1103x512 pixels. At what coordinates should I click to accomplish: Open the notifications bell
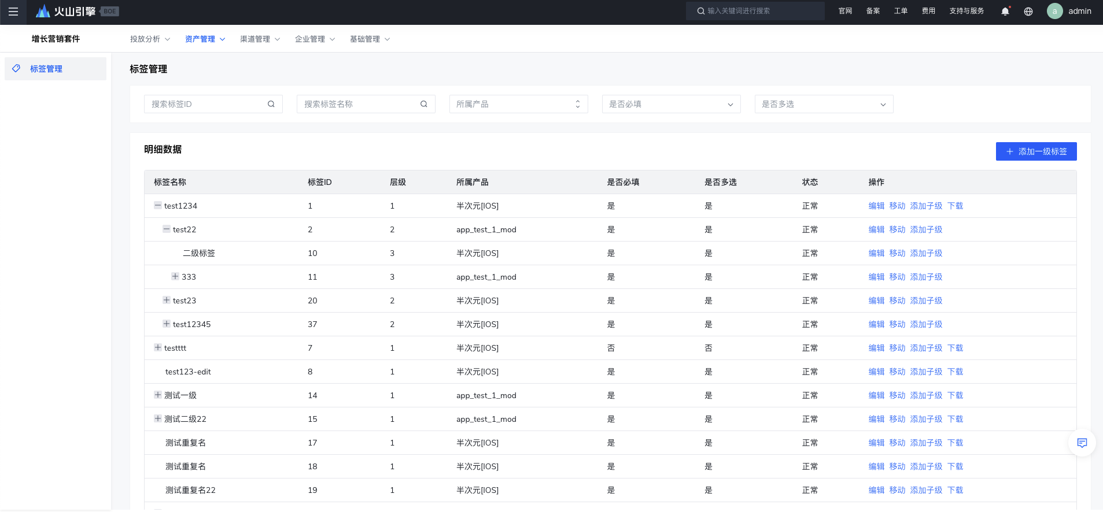[x=1005, y=12]
